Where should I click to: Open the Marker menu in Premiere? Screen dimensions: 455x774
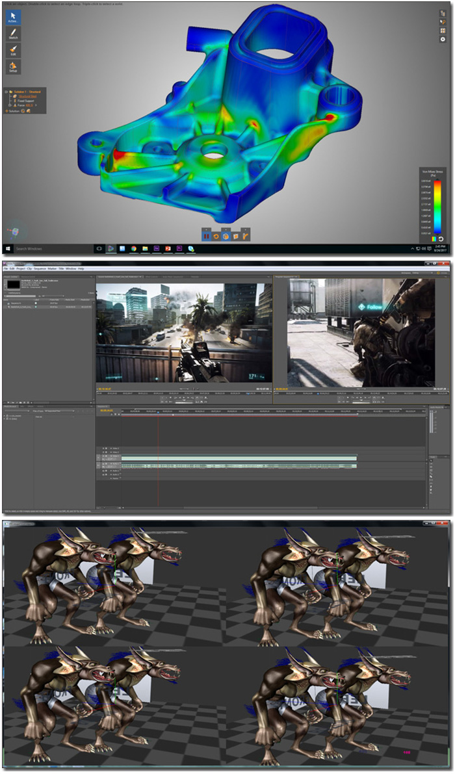[x=52, y=268]
